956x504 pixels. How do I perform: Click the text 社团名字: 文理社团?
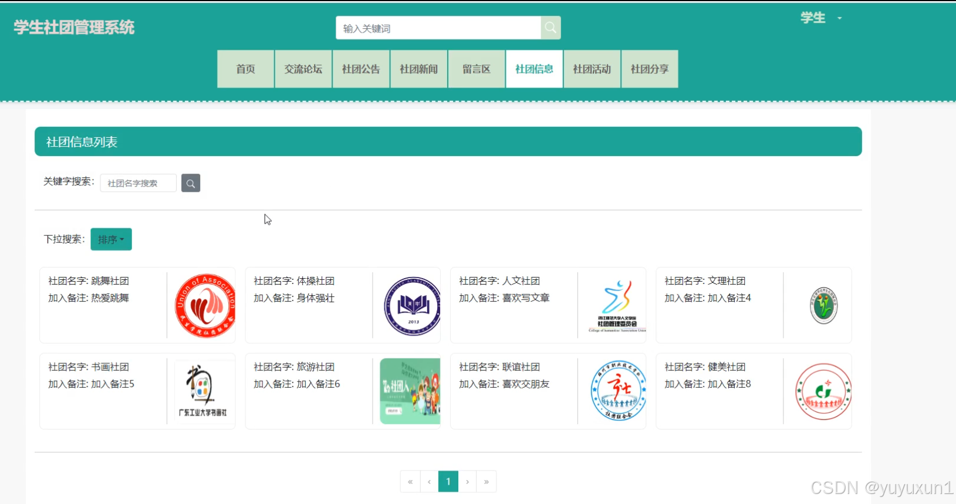(705, 281)
